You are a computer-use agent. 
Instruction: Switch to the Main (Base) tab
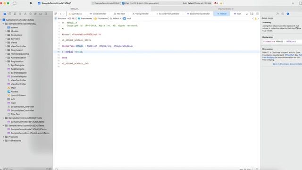(x=75, y=14)
